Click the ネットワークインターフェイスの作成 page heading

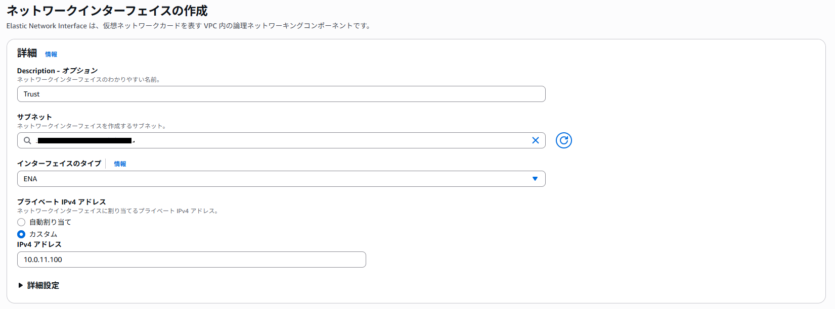click(107, 11)
